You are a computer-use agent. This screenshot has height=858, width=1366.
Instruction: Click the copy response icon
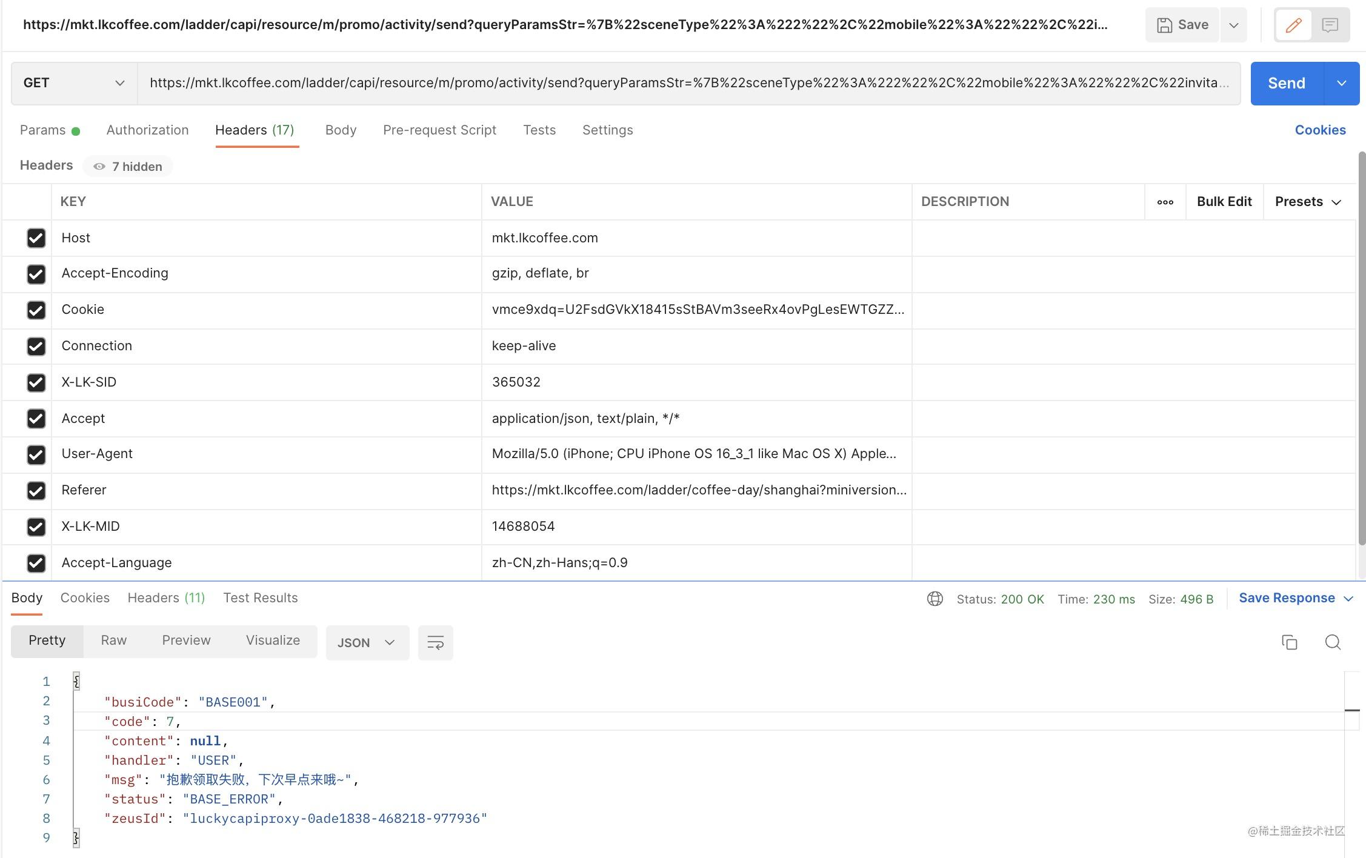pos(1289,642)
